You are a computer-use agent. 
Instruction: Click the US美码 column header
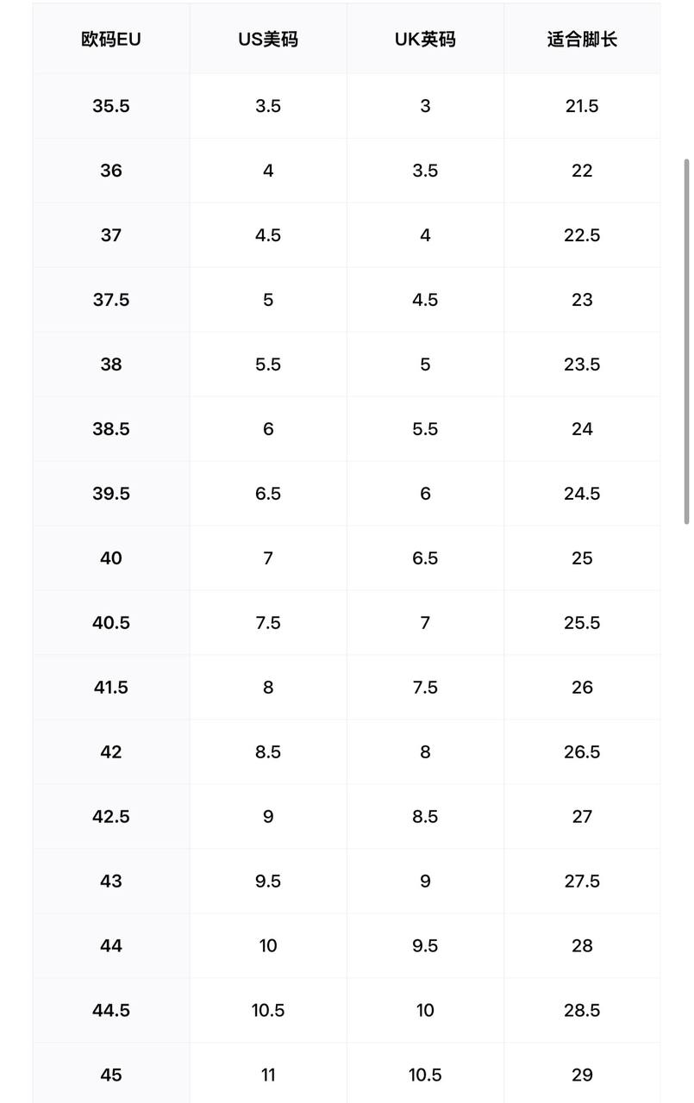tap(268, 40)
